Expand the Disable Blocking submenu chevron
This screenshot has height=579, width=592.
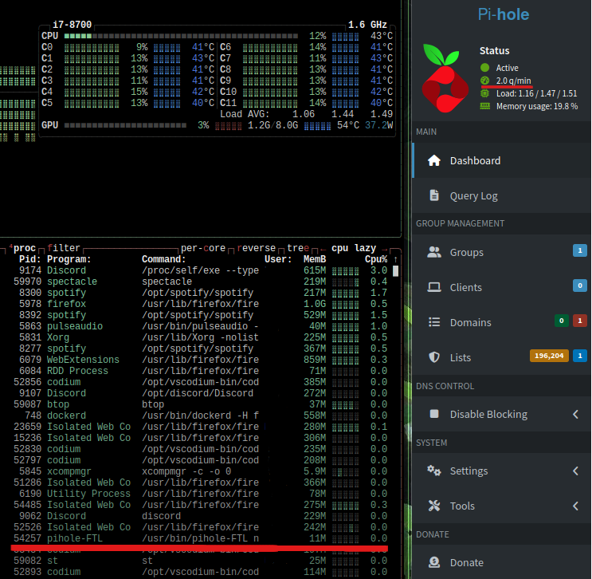(x=576, y=414)
